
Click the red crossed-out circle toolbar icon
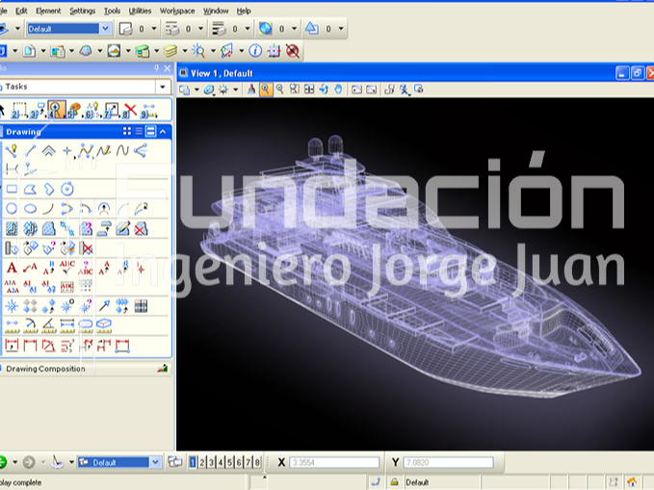click(293, 51)
